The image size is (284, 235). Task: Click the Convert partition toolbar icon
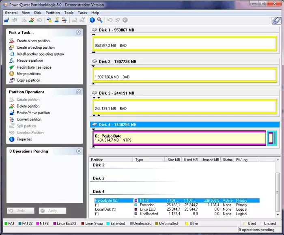coord(64,20)
